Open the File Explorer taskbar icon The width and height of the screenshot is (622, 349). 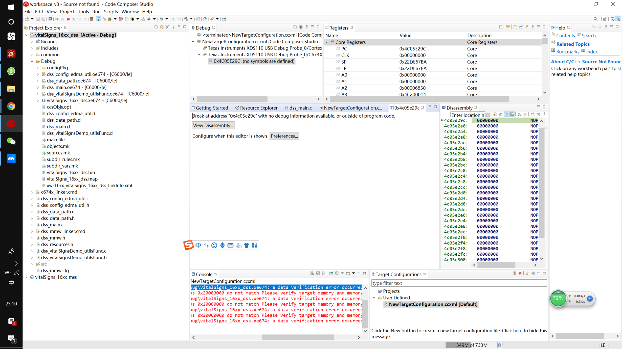11,89
